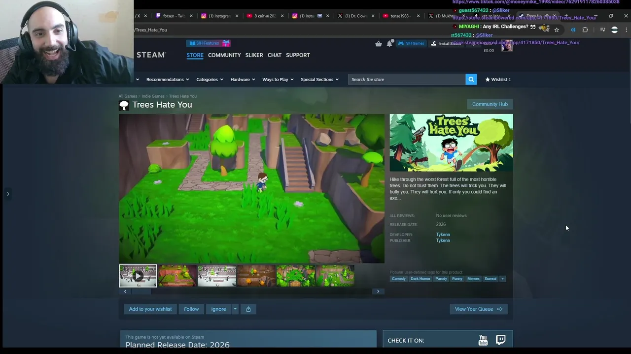Select the last visible screenshot thumbnail

point(335,276)
